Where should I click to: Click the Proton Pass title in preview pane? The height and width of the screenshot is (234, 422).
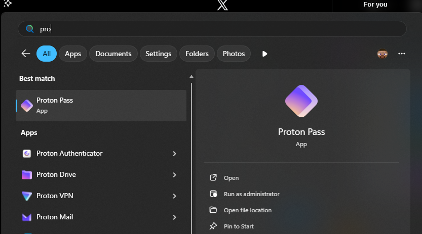(x=301, y=132)
